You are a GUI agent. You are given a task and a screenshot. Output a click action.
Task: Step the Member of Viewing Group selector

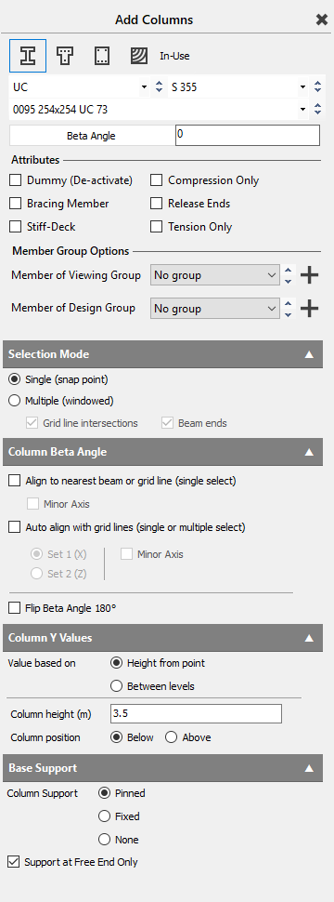289,275
